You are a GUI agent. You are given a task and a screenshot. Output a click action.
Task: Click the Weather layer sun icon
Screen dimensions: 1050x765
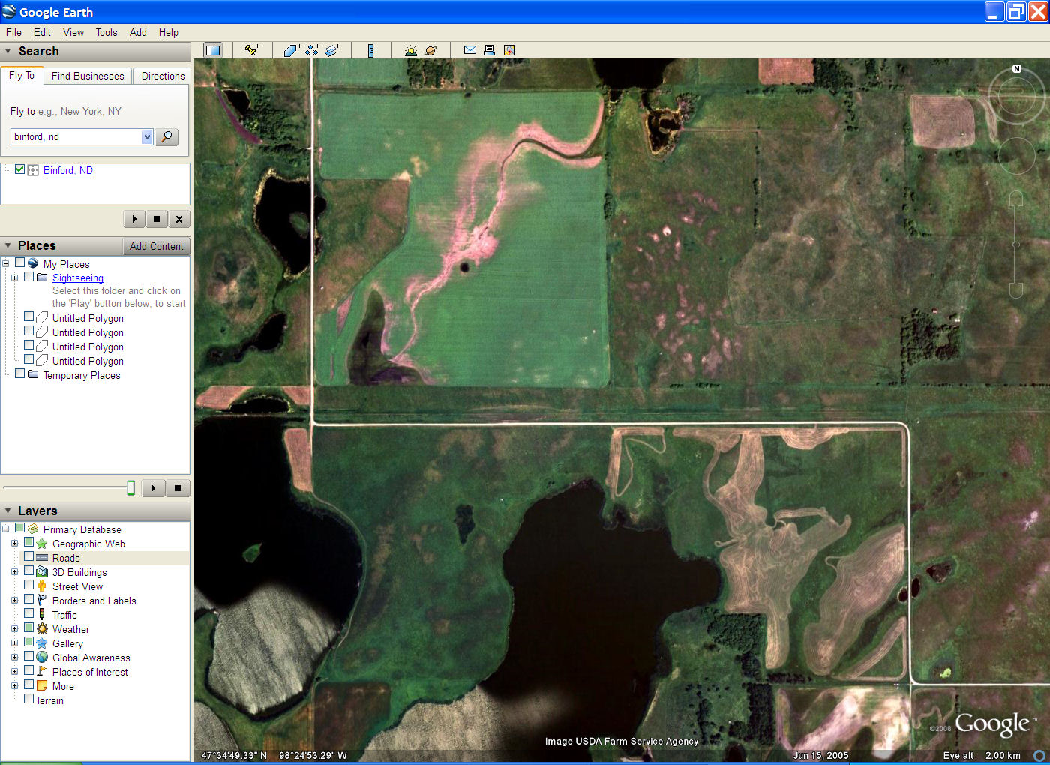point(42,629)
